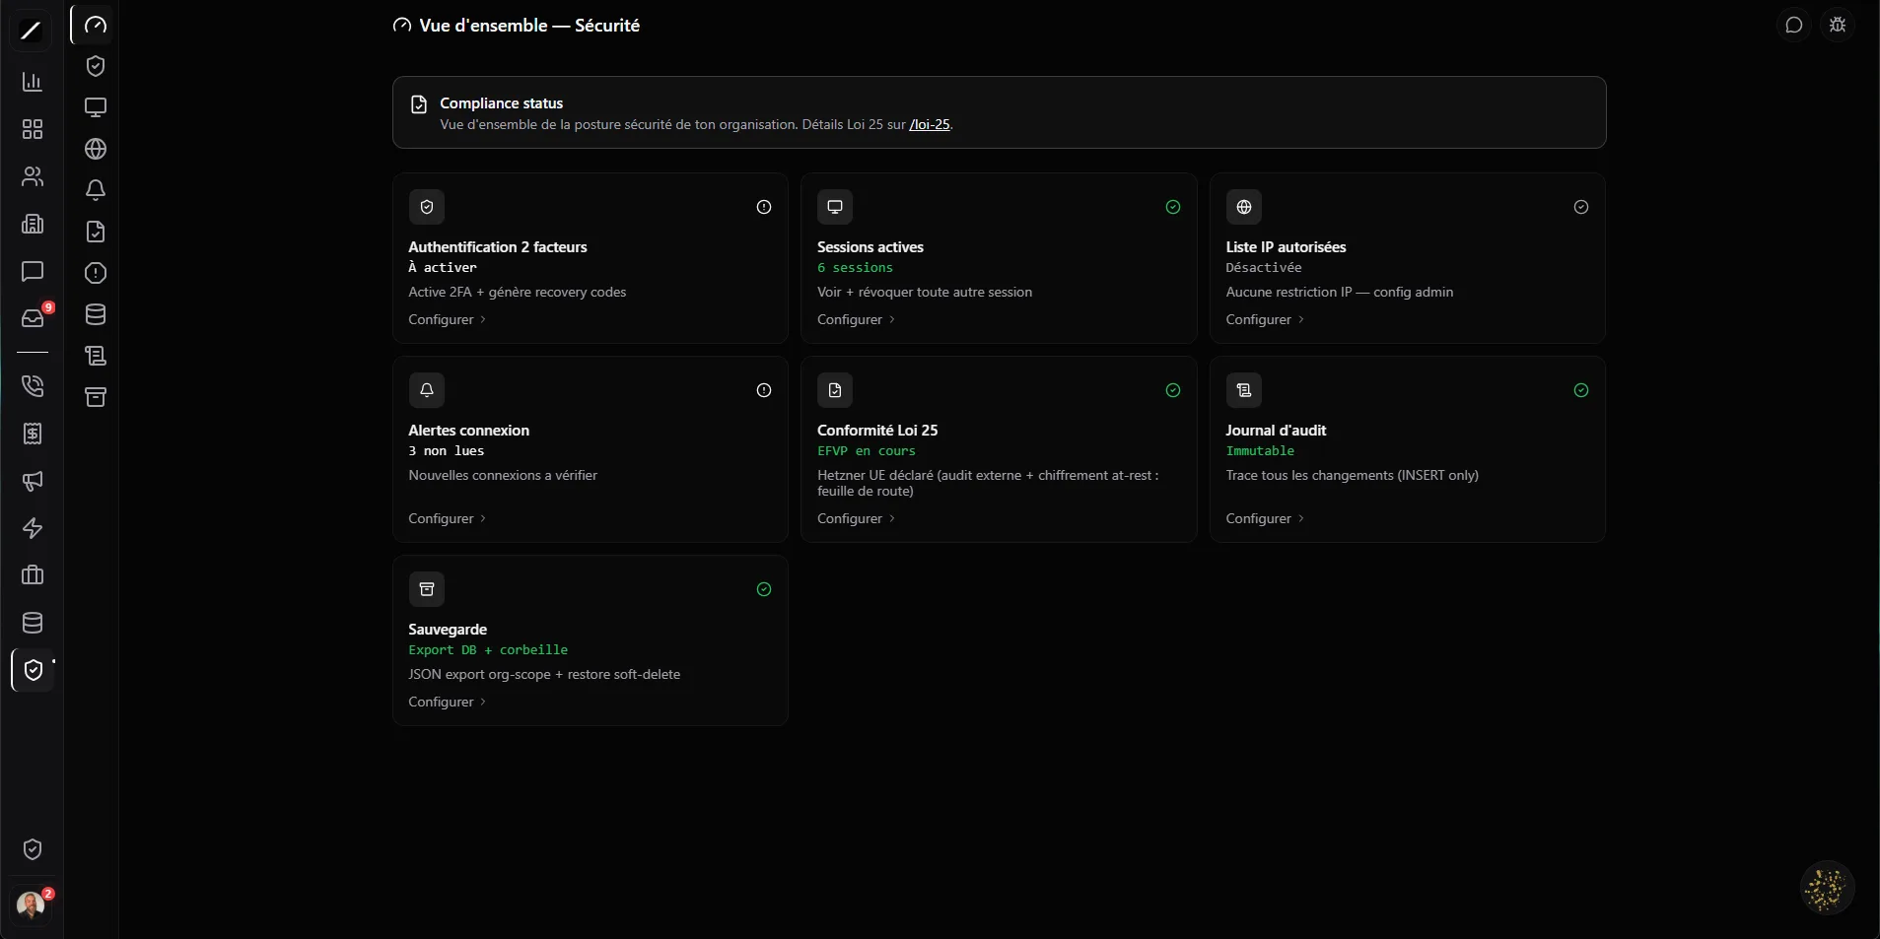Click the app logo slash icon
Image resolution: width=1880 pixels, height=939 pixels.
pos(32,32)
